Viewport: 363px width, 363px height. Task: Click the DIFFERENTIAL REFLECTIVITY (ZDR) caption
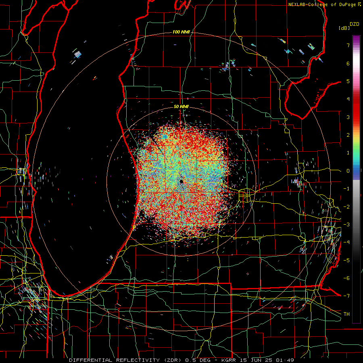[126, 360]
